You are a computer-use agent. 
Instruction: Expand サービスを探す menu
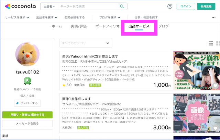pos(17,17)
